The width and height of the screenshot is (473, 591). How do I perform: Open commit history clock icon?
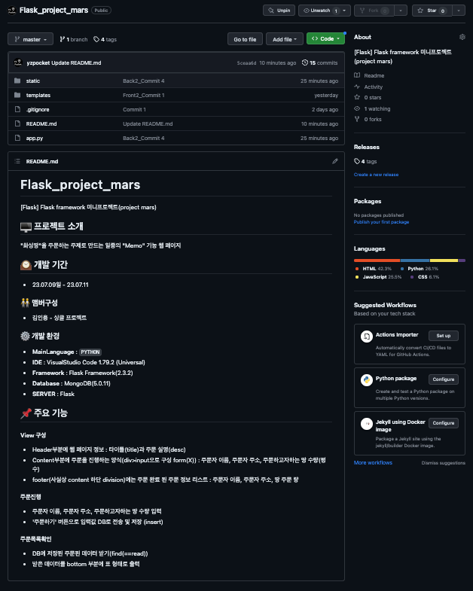[x=305, y=63]
